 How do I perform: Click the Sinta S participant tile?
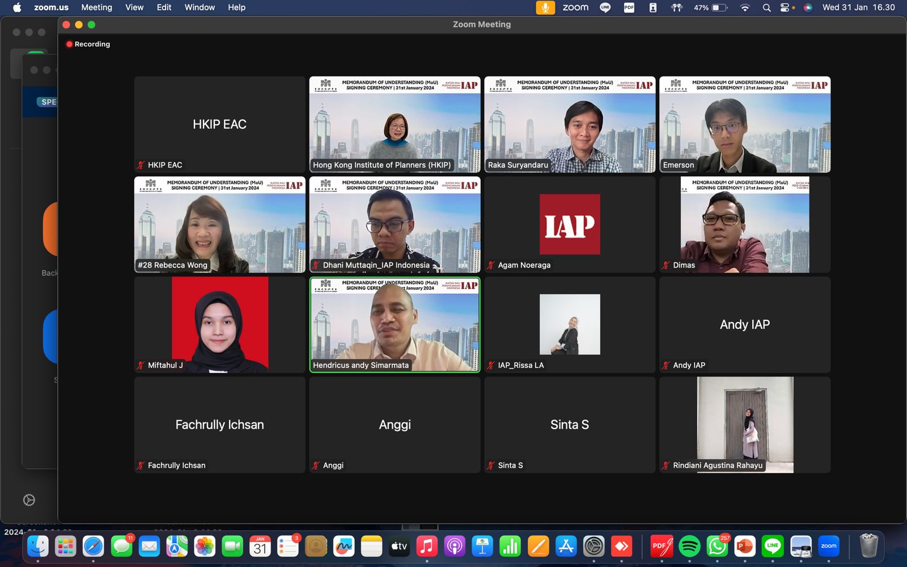point(570,425)
